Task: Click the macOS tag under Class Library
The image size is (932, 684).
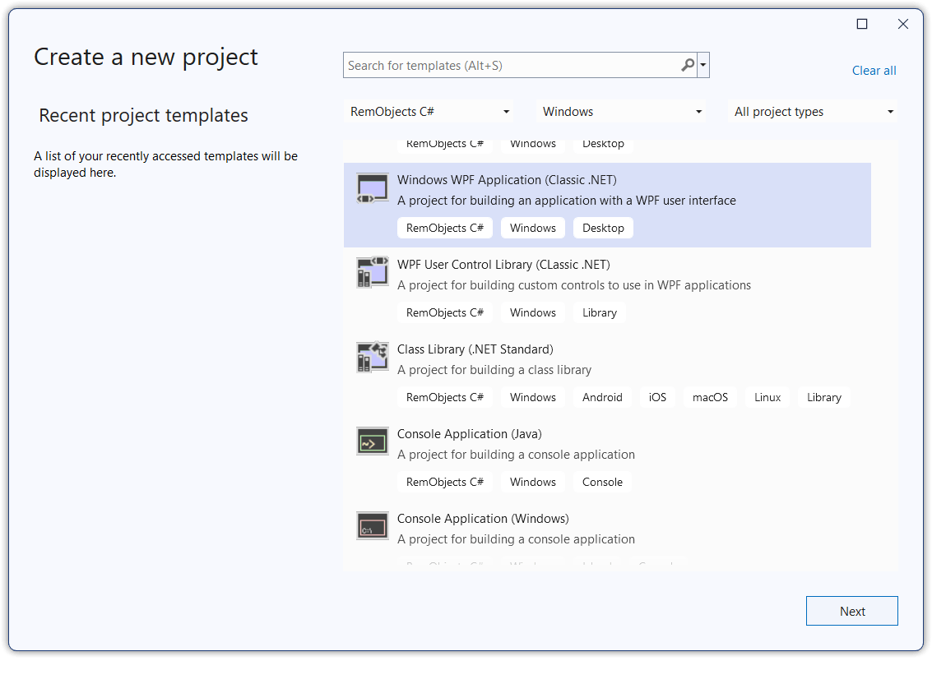Action: point(709,397)
